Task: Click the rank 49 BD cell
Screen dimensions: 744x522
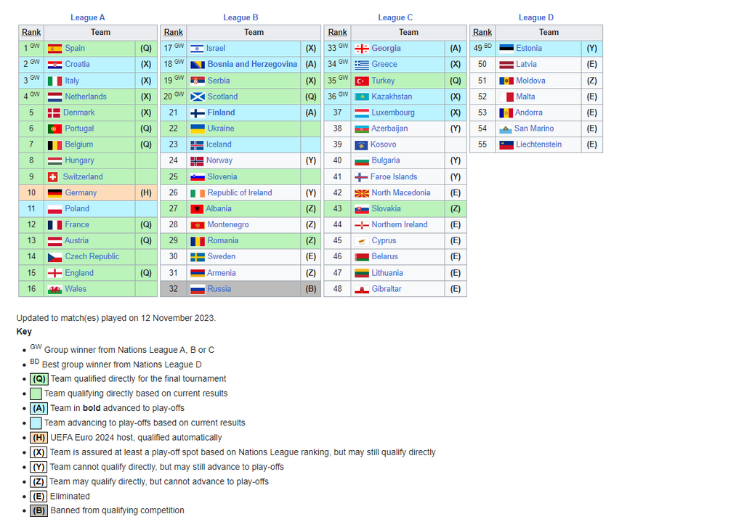Action: pos(482,49)
